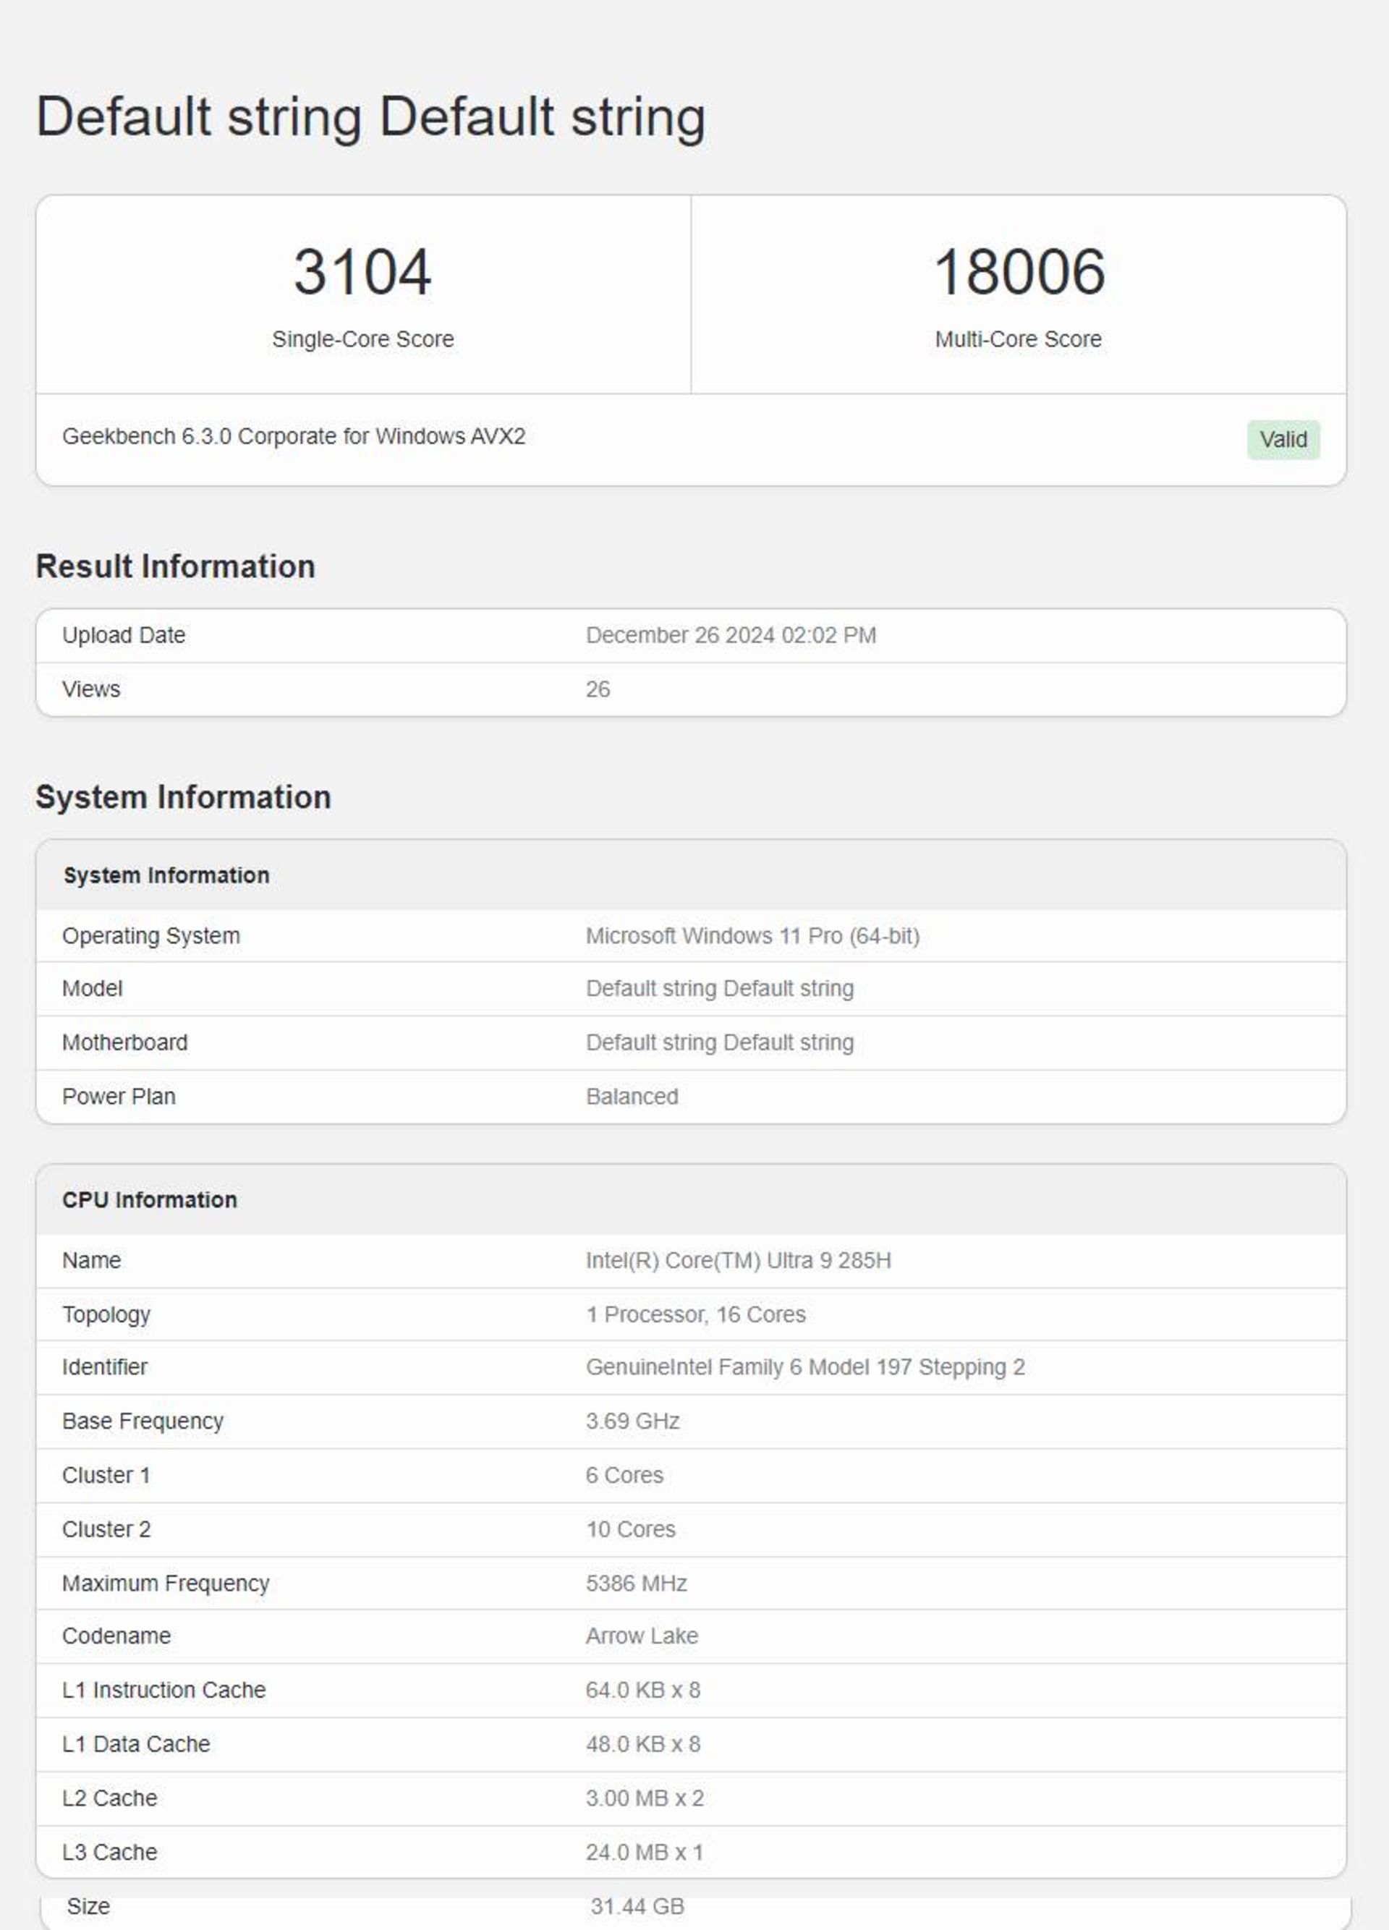Click the green Valid badge
1389x1930 pixels.
(x=1283, y=440)
